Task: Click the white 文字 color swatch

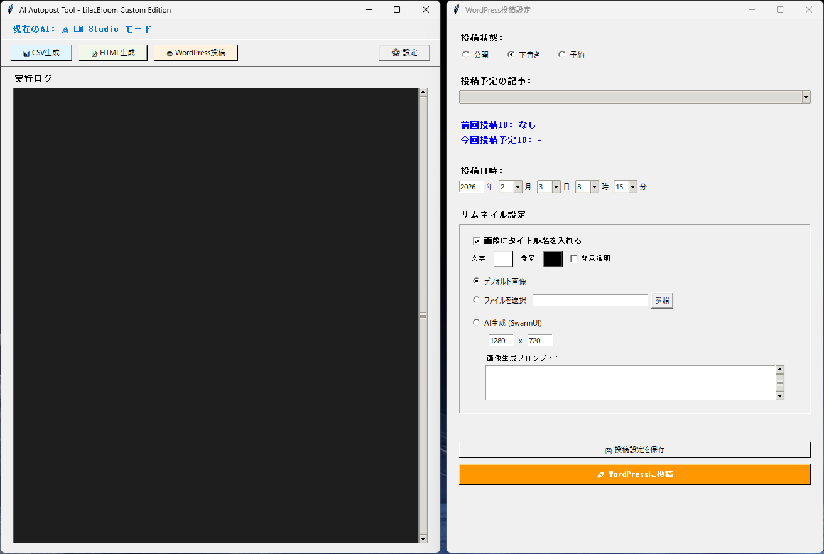Action: [503, 258]
